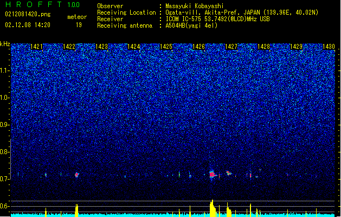Click the 1425 time marker
Viewport: 341px width, 217px height.
(x=166, y=47)
